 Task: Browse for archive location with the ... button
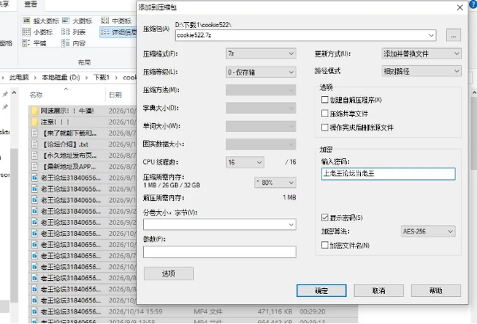click(x=453, y=35)
